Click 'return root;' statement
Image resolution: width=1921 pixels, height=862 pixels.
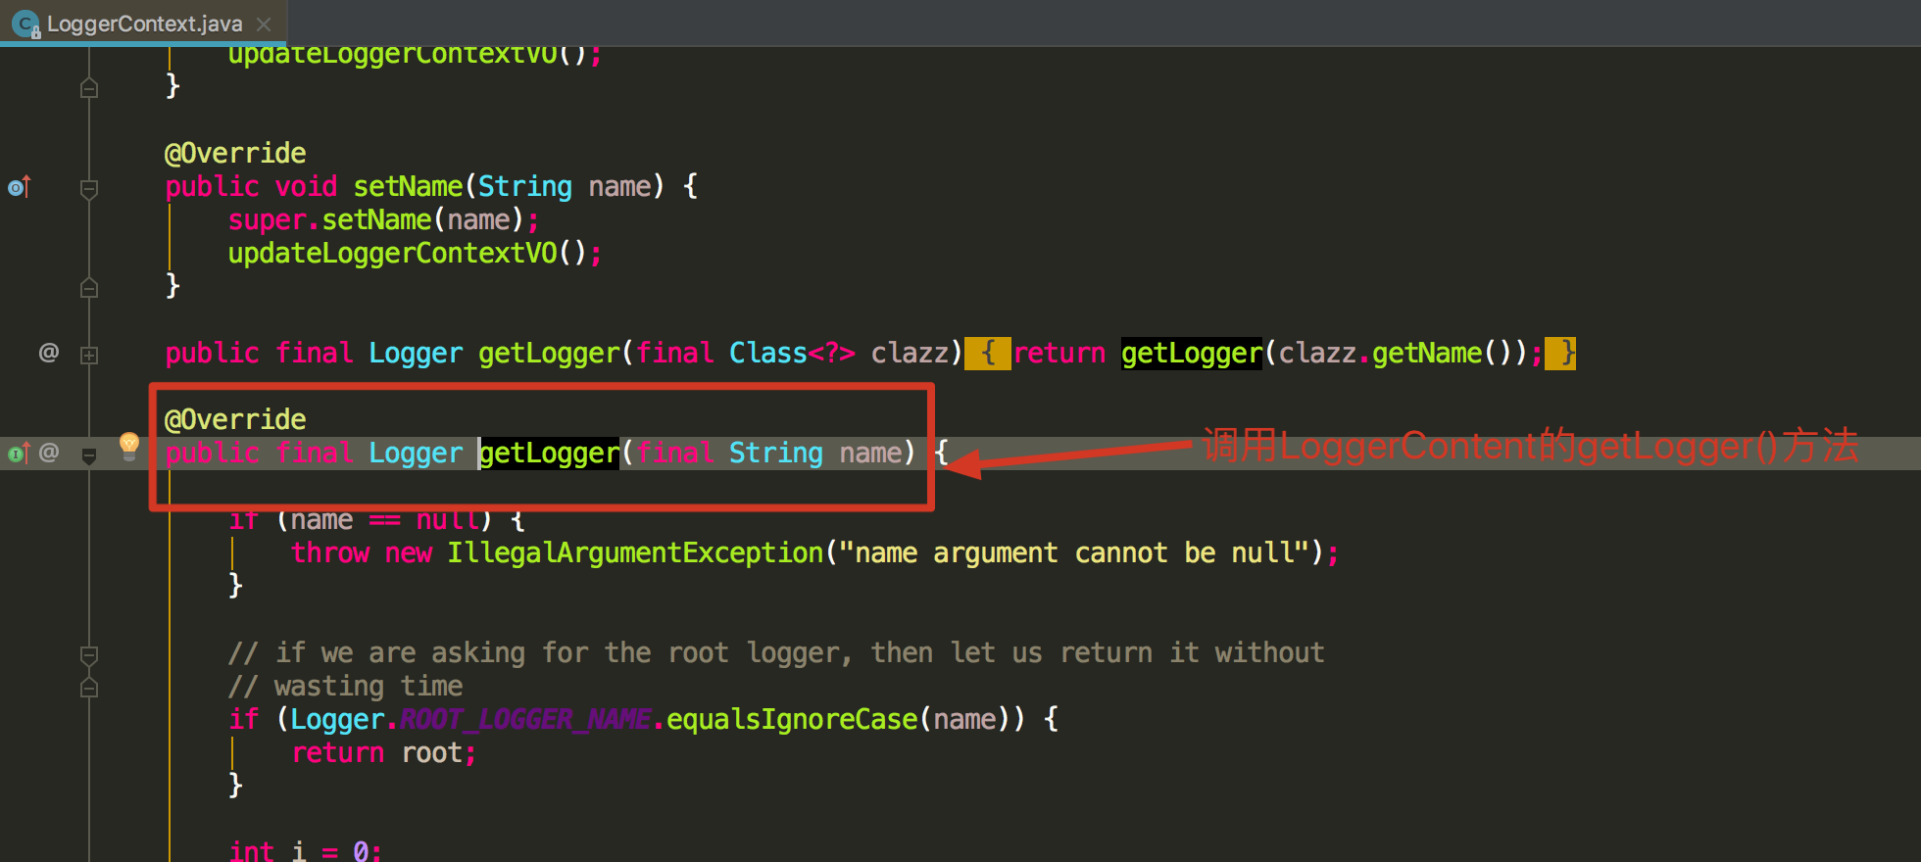click(x=384, y=752)
